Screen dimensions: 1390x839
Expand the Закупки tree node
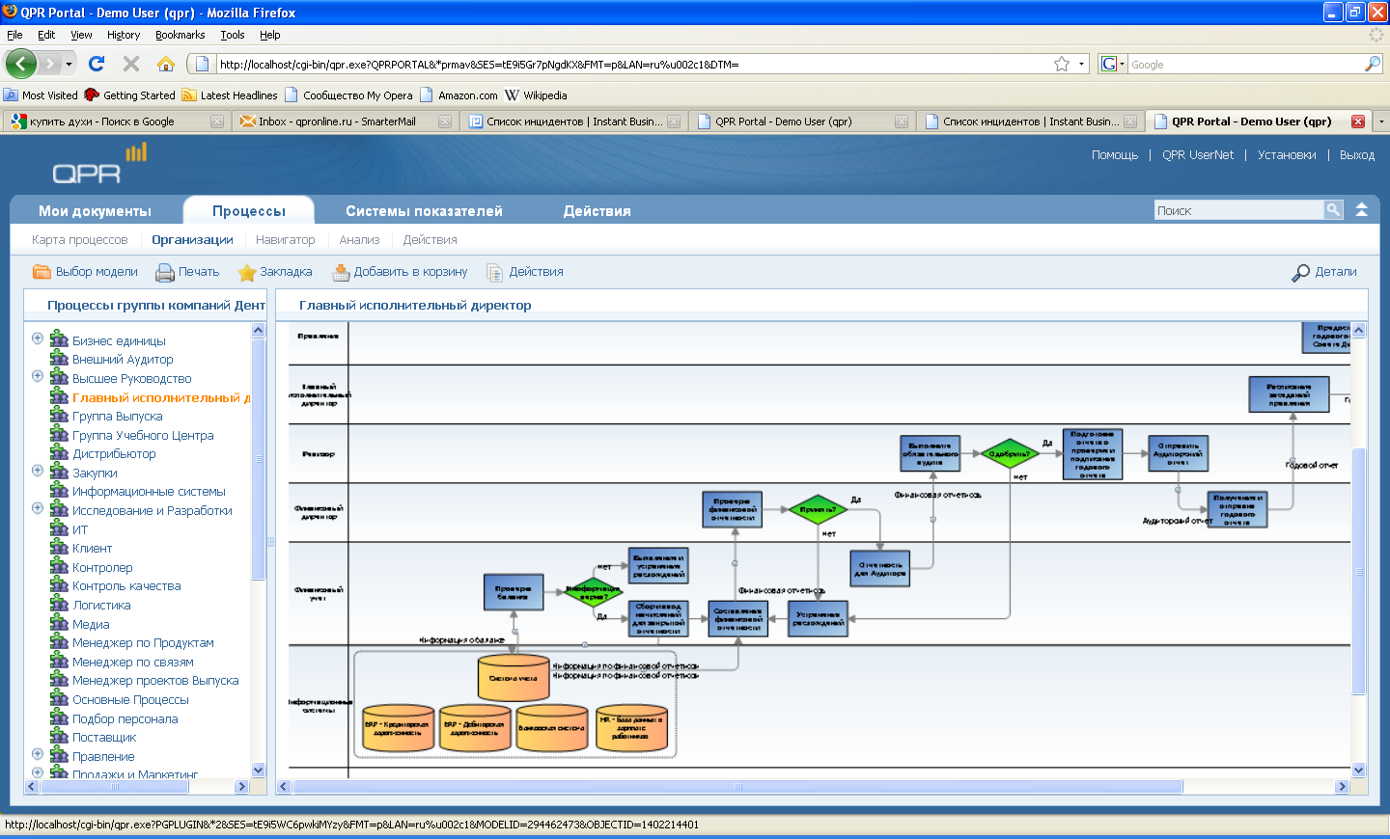point(38,471)
